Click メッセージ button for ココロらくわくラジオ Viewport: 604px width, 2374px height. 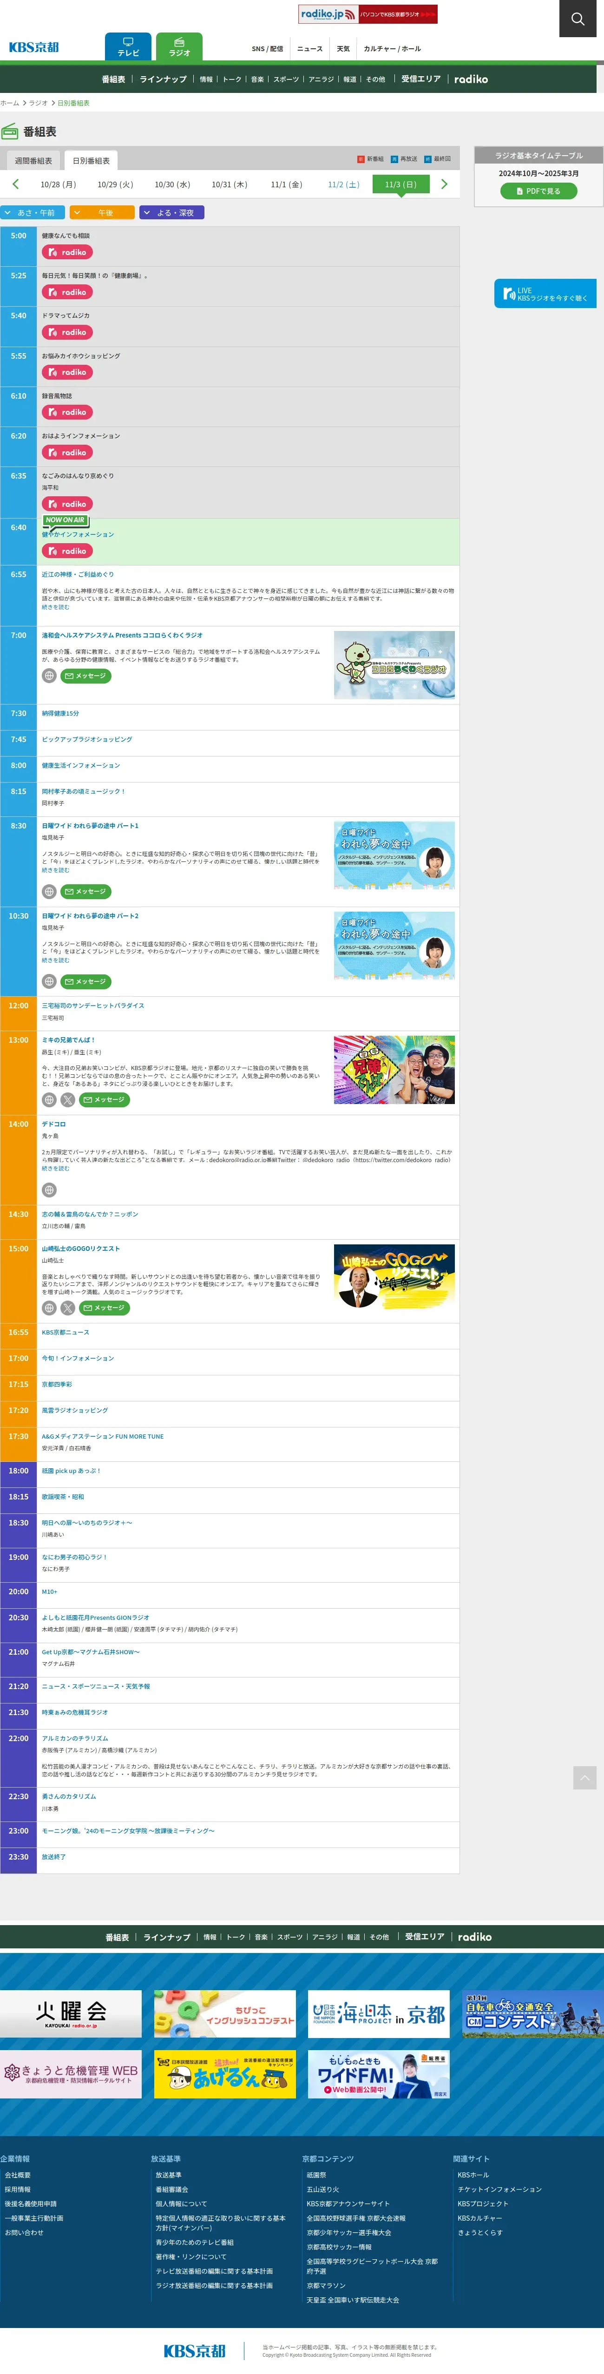coord(86,676)
